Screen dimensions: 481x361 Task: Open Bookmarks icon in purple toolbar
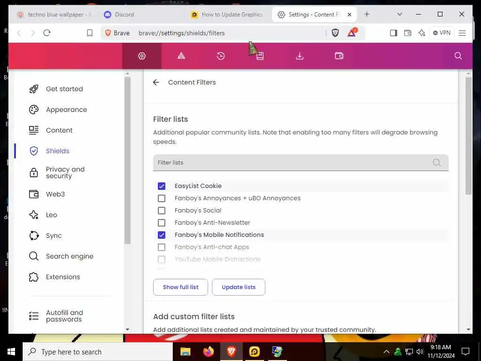click(x=260, y=56)
